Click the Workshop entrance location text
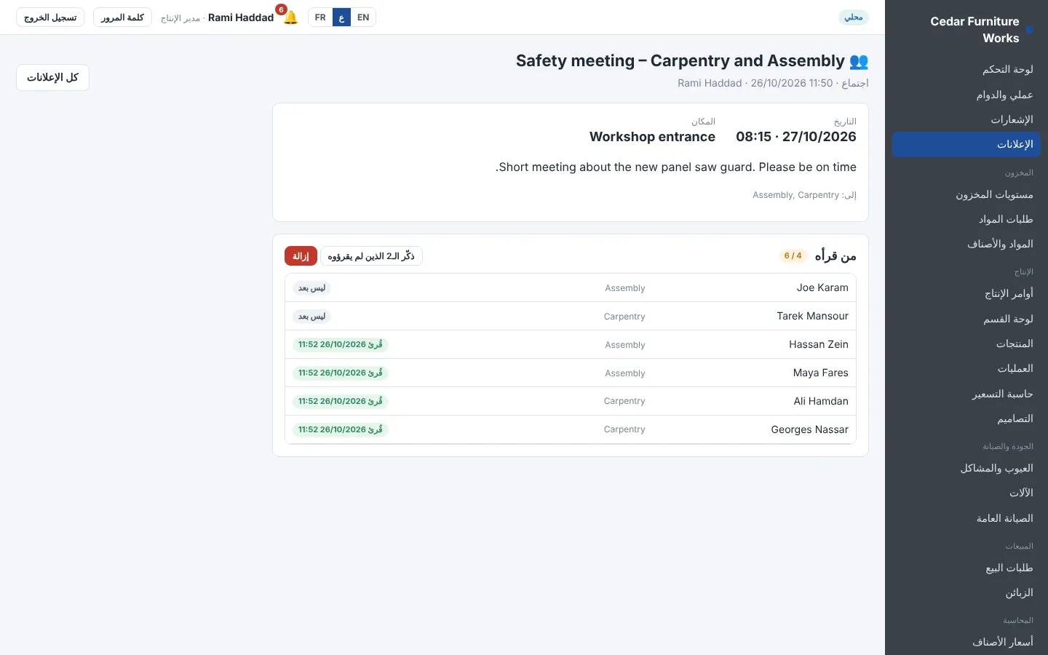 pyautogui.click(x=652, y=137)
